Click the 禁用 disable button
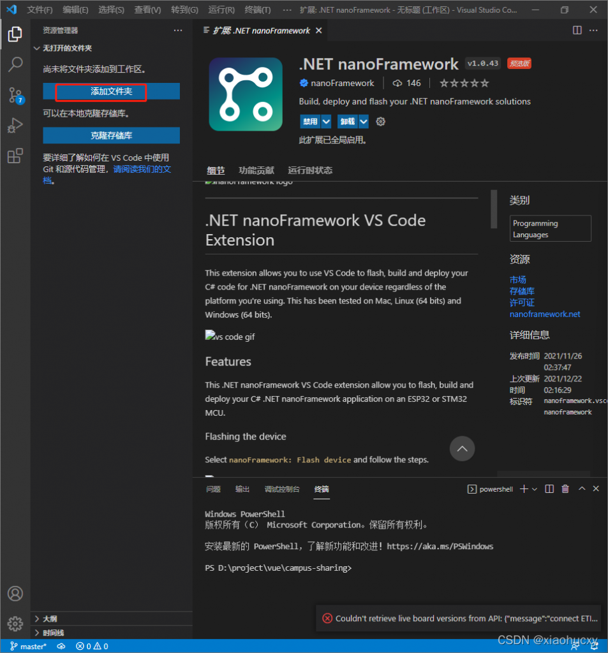 point(310,122)
